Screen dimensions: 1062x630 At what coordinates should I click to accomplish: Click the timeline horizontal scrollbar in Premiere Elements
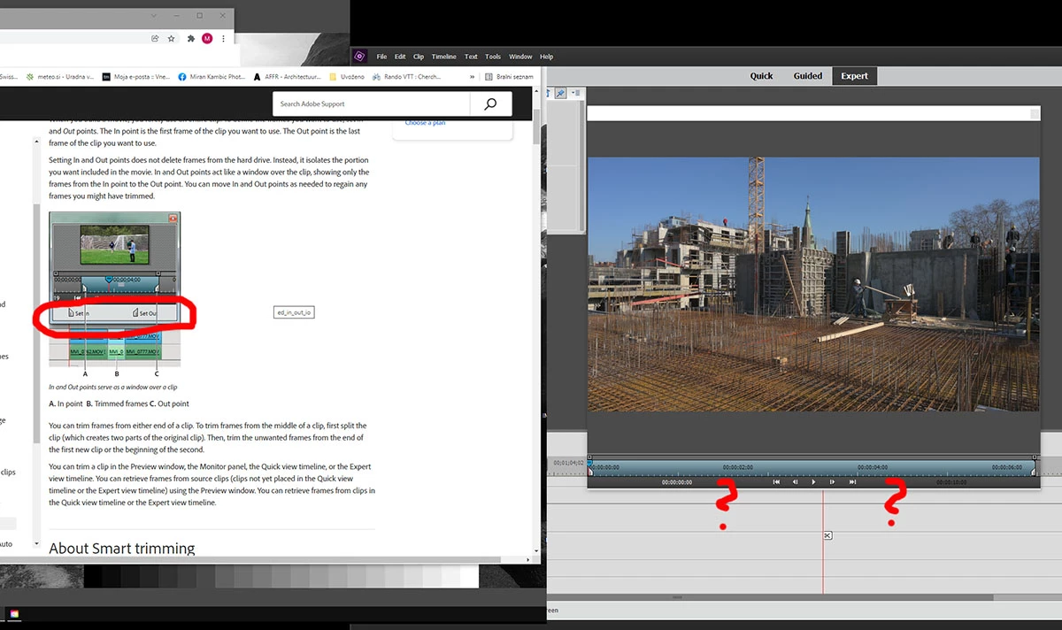pos(770,597)
